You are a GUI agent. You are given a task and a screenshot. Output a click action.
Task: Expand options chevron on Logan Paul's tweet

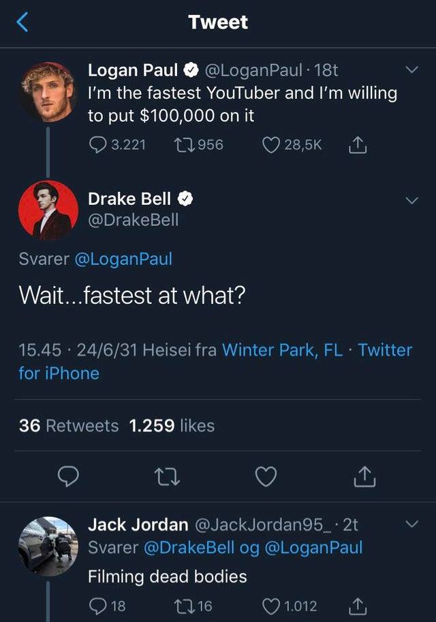tap(412, 70)
